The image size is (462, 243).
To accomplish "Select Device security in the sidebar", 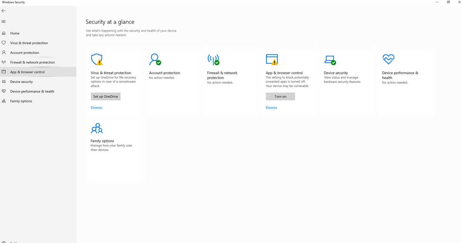I will click(x=21, y=82).
